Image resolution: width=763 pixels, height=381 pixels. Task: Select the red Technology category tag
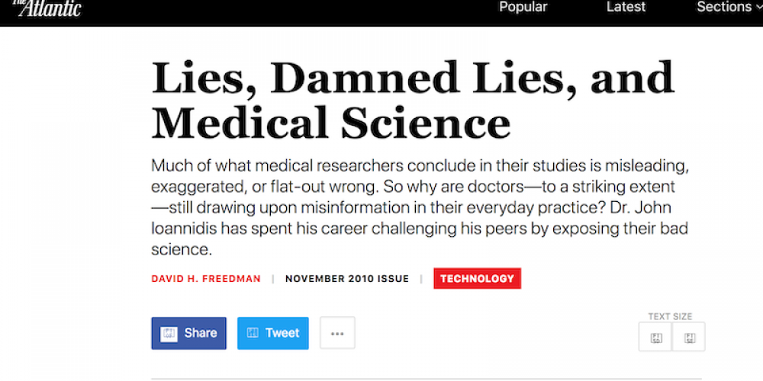477,279
